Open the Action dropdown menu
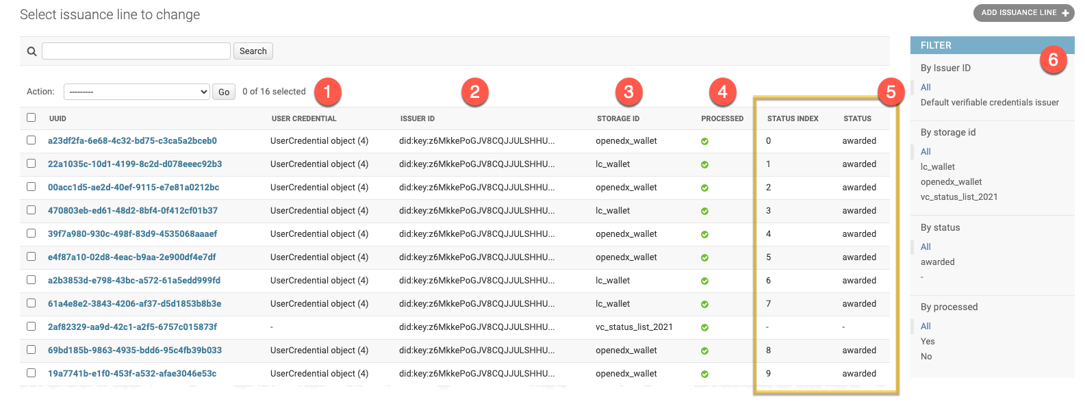The image size is (1085, 406). pyautogui.click(x=137, y=92)
